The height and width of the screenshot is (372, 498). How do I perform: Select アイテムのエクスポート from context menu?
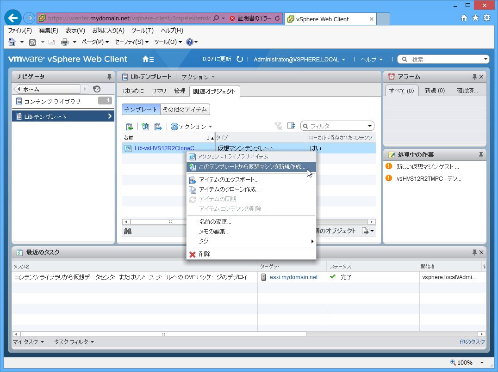tap(229, 179)
